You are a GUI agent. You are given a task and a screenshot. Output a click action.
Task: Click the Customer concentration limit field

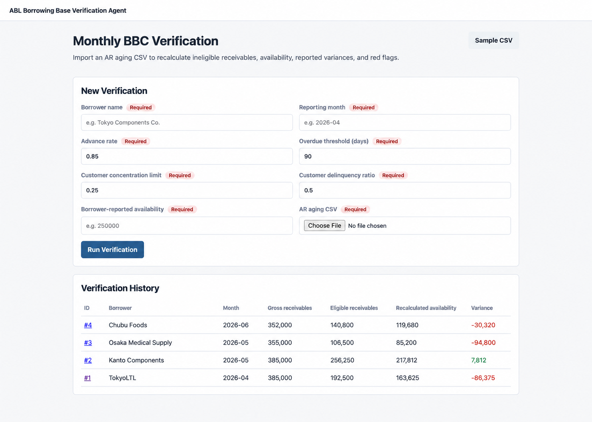(187, 190)
